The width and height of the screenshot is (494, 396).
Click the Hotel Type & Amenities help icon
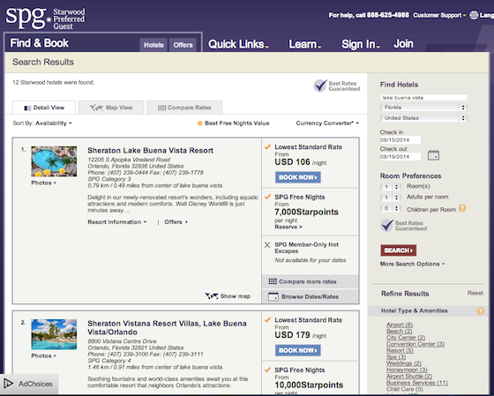(480, 311)
